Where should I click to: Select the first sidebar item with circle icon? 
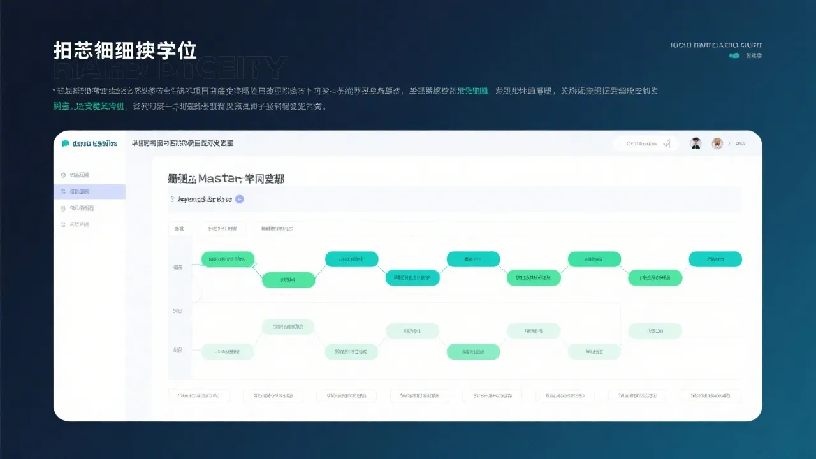[89, 175]
